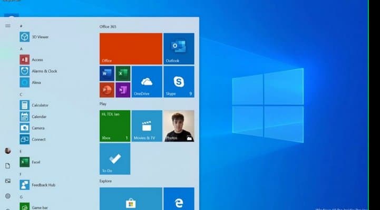Open Game bar from the app list

click(34, 207)
